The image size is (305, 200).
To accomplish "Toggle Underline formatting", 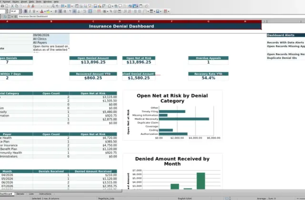I will point(34,11).
